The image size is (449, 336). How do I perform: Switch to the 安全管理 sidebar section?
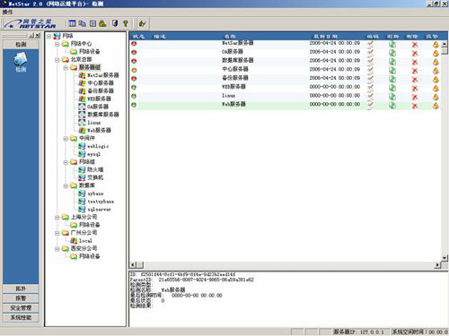point(21,308)
